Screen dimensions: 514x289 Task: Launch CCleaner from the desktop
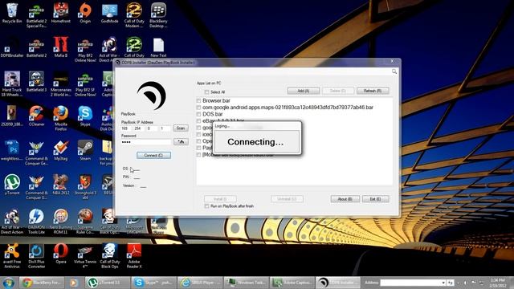point(36,116)
